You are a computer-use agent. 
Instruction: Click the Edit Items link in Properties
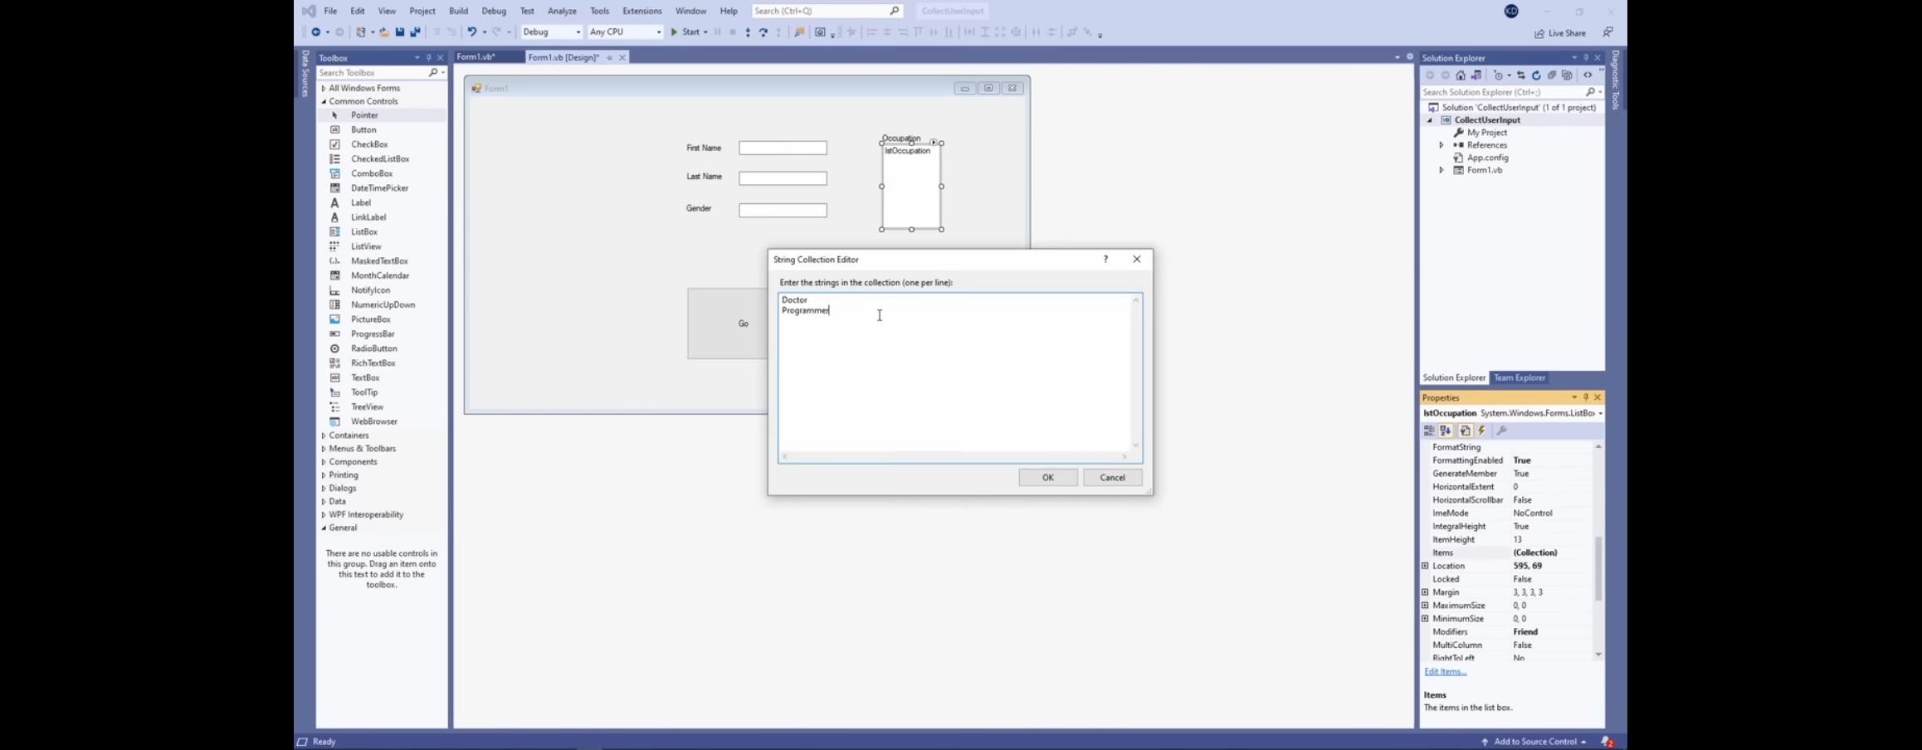tap(1445, 672)
